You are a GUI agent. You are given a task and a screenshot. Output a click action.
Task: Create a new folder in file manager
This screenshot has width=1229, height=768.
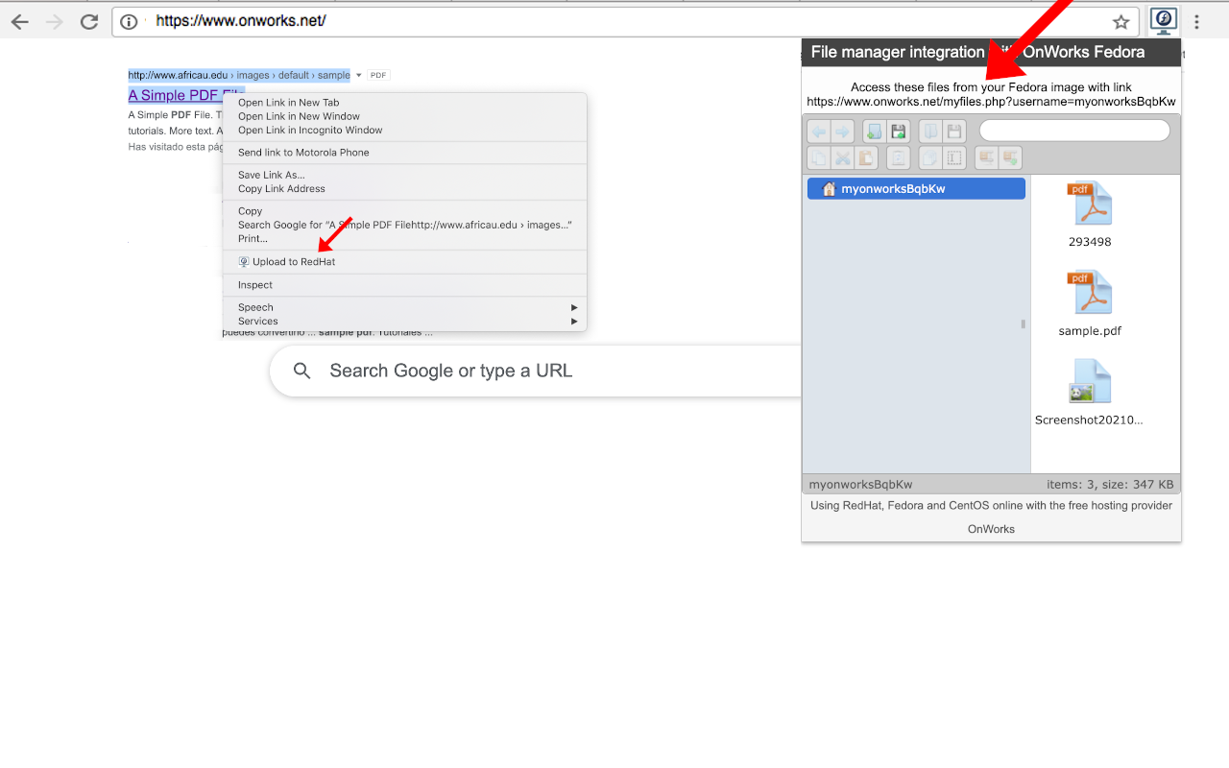click(875, 132)
